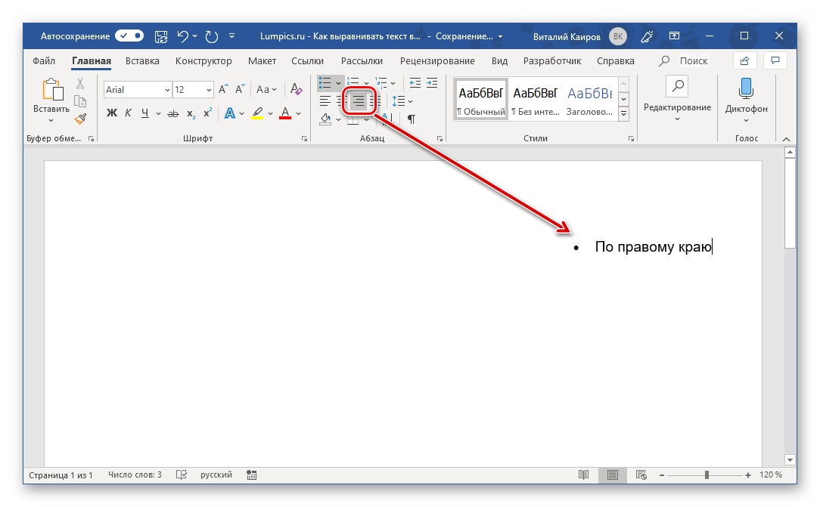Increase indent of the paragraph
Image resolution: width=820 pixels, height=507 pixels.
click(x=432, y=82)
